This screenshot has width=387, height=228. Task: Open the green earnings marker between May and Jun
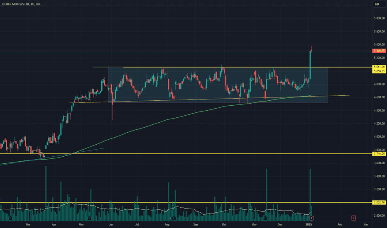[89, 218]
